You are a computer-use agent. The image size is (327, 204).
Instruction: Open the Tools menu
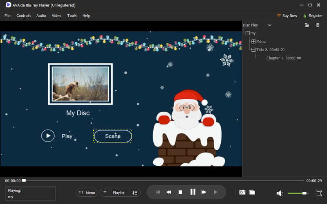coord(72,15)
